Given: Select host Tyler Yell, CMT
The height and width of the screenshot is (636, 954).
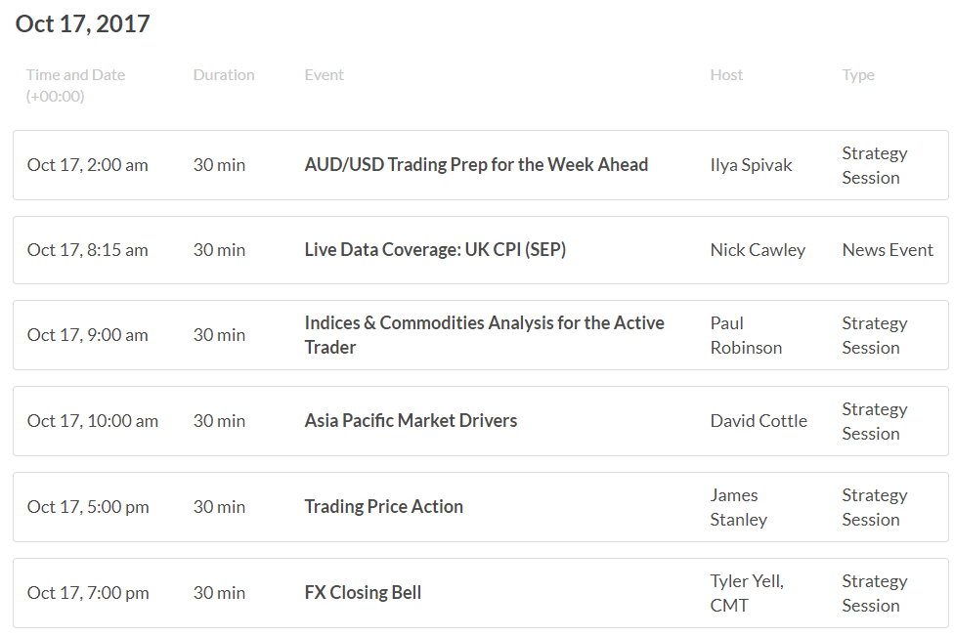Looking at the screenshot, I should coord(747,593).
